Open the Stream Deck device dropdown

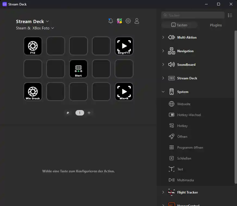pos(32,21)
